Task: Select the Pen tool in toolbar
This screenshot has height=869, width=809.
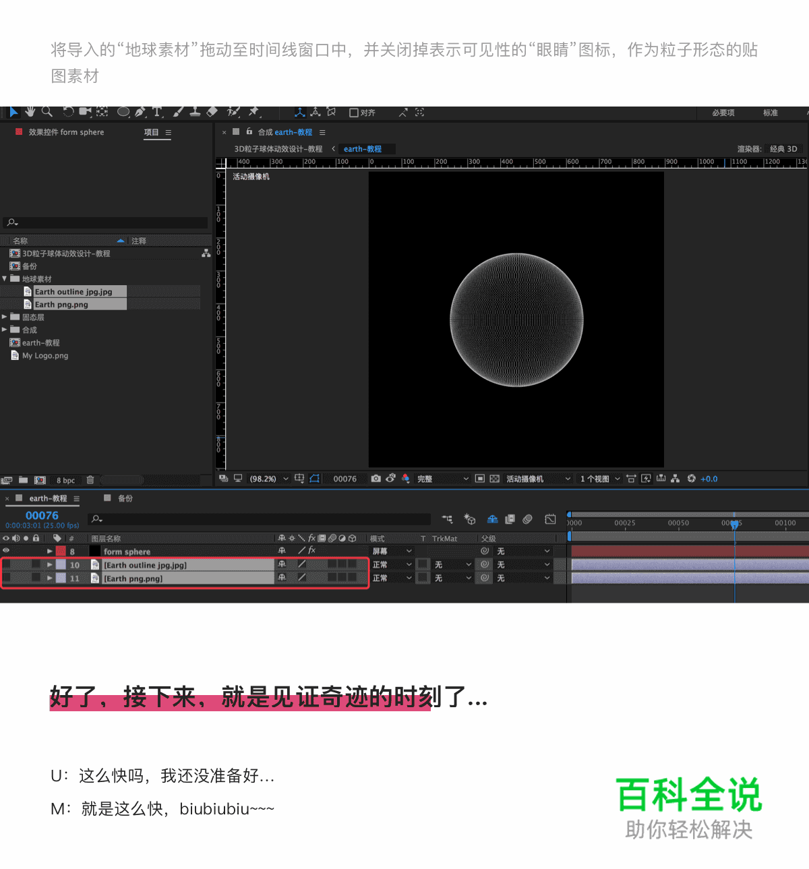Action: point(139,113)
